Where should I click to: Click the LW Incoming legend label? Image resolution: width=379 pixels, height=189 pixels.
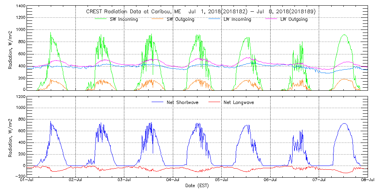click(237, 20)
